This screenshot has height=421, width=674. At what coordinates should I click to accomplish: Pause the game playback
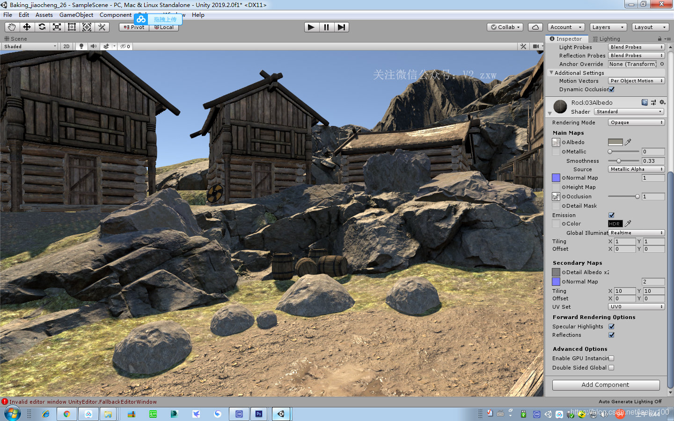point(326,27)
